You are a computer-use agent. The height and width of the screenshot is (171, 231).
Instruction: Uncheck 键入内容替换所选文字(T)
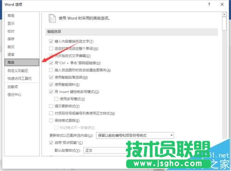51,41
